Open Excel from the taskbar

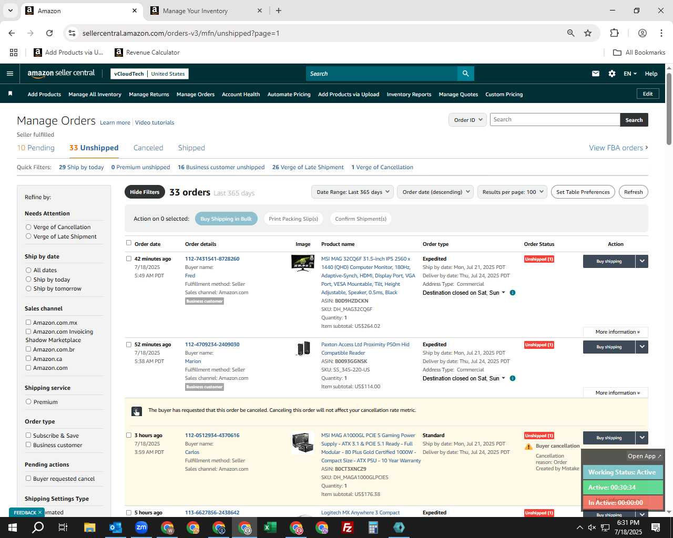coord(270,527)
